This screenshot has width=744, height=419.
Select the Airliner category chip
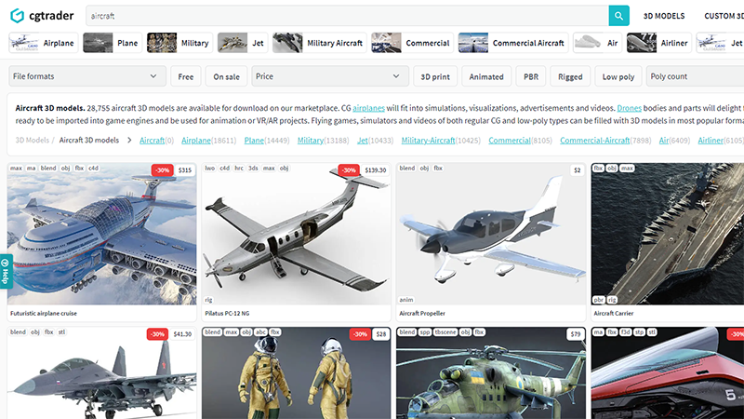pyautogui.click(x=659, y=43)
